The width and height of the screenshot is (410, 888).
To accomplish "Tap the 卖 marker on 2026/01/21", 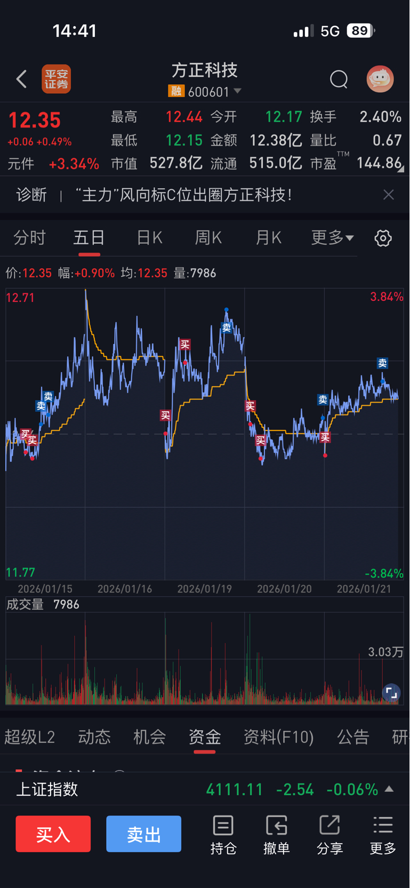I will (382, 363).
